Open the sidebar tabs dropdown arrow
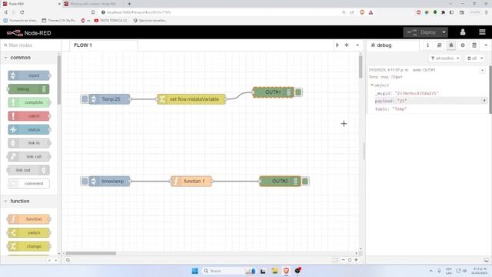This screenshot has height=277, width=492. pos(486,45)
